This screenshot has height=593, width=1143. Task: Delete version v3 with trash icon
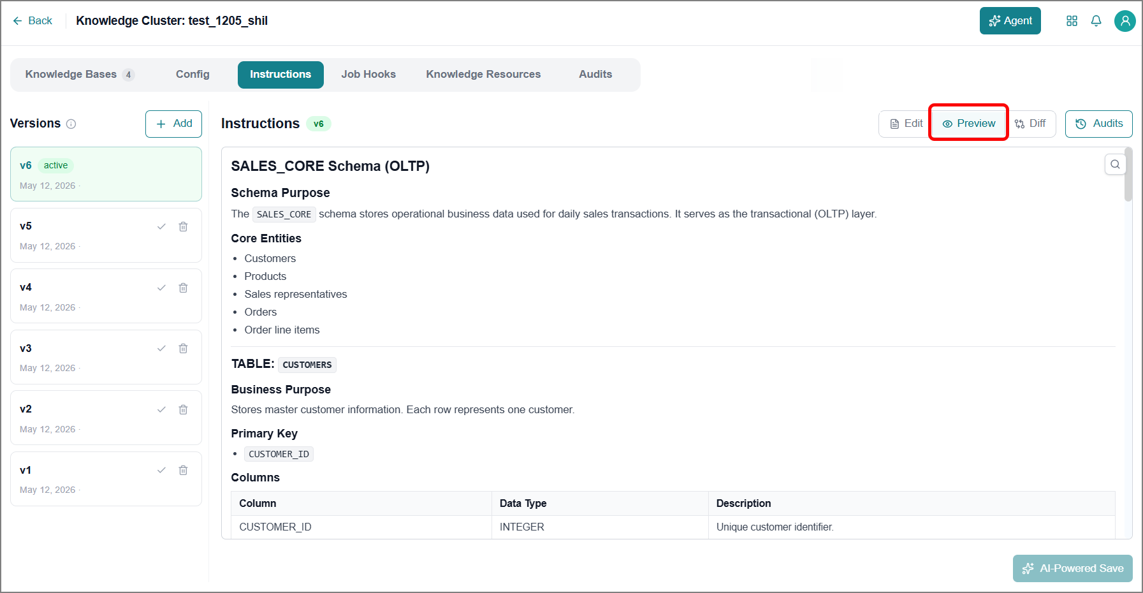click(183, 348)
